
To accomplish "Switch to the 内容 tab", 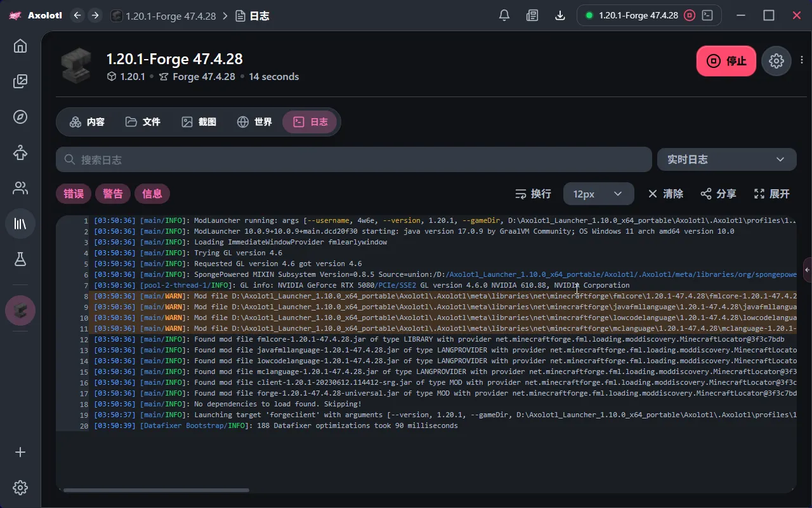I will click(x=88, y=122).
